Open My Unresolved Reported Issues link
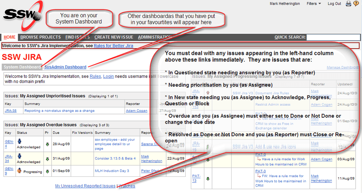Image resolution: width=362 pixels, height=193 pixels. click(x=85, y=186)
